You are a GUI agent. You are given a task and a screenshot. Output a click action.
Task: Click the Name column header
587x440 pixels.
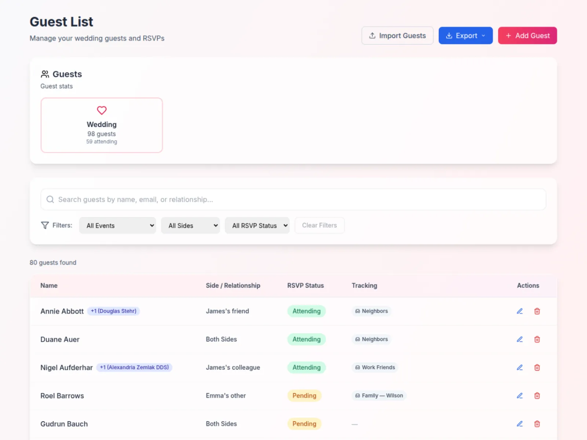[49, 286]
